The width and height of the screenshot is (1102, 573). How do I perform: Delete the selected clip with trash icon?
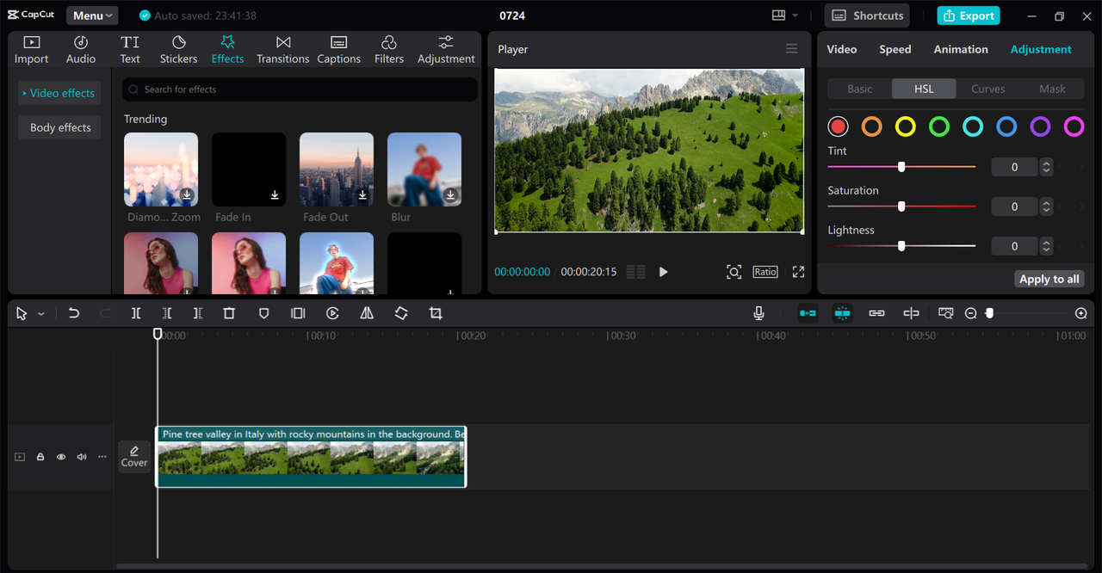229,313
